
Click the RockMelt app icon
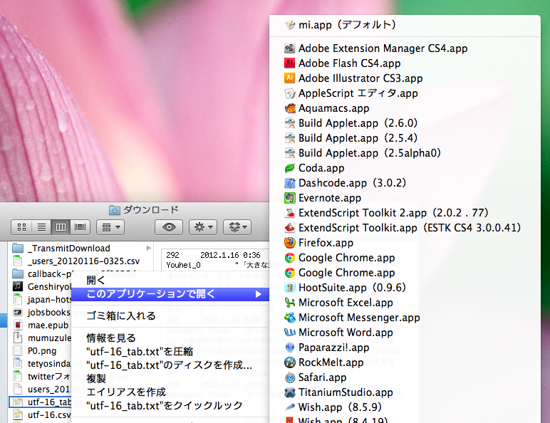tap(289, 362)
